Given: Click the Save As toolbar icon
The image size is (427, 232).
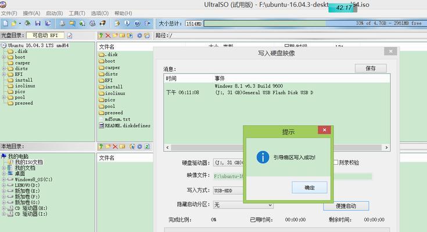Looking at the screenshot, I should 48,23.
